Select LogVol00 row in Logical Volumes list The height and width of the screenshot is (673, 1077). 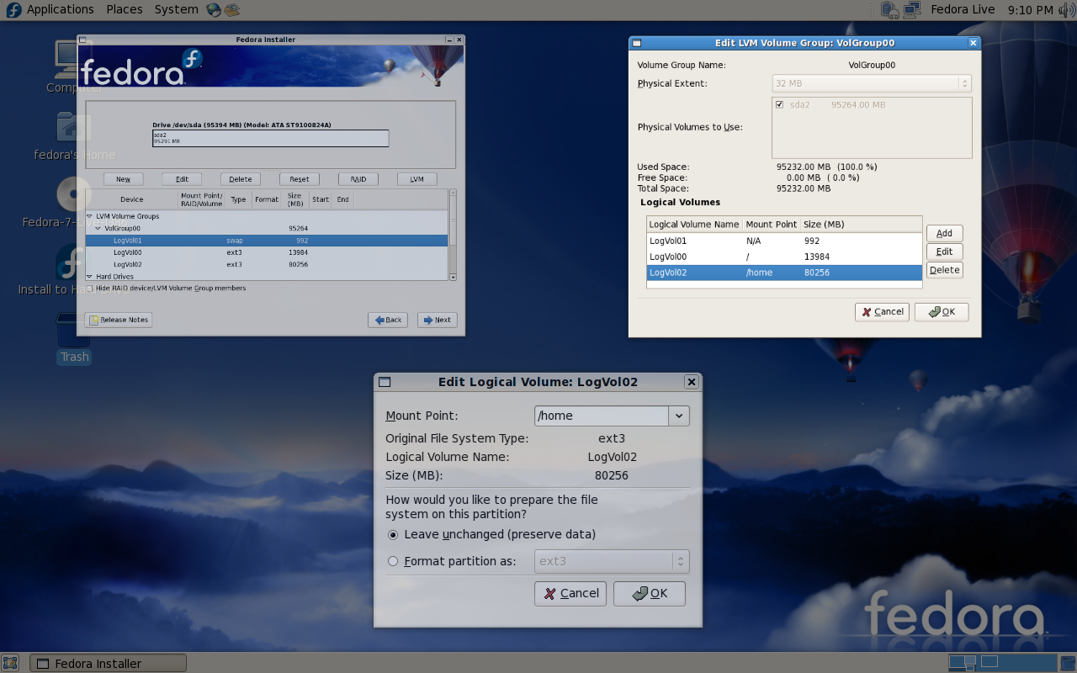tap(784, 257)
